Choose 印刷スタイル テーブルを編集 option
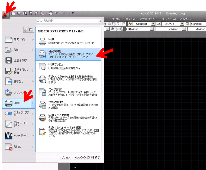The image size is (206, 170). (68, 132)
